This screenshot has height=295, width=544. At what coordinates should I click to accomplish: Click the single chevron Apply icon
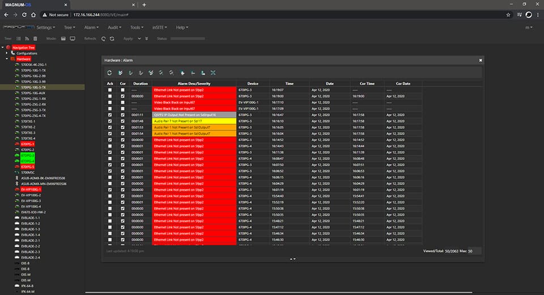tap(139, 39)
